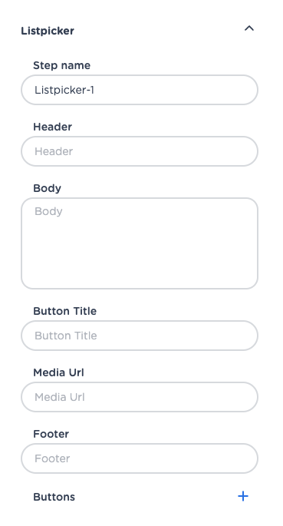This screenshot has height=526, width=283.
Task: Click inside the Body text area
Action: [140, 243]
